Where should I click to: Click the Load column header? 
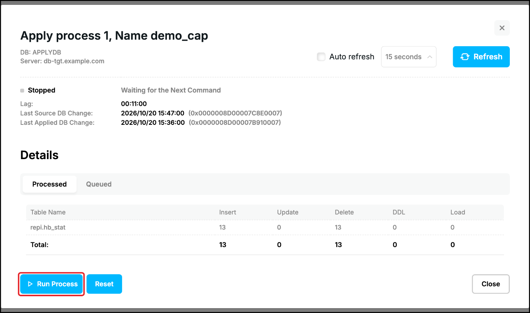pos(458,212)
